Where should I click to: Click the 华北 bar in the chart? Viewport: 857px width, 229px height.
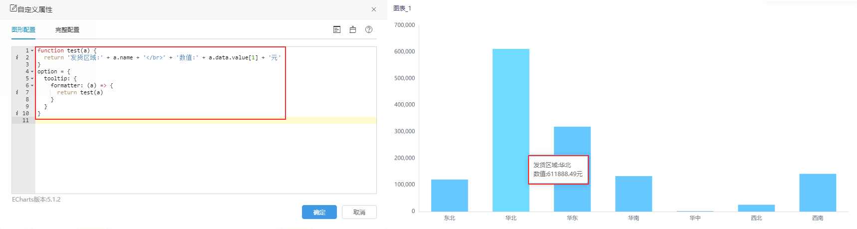tap(511, 130)
